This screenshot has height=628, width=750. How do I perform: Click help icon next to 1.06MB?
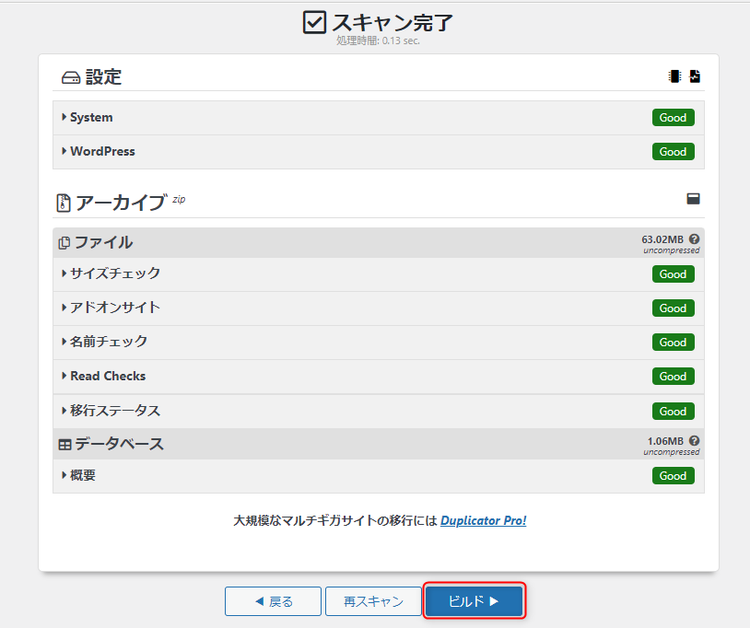[694, 441]
